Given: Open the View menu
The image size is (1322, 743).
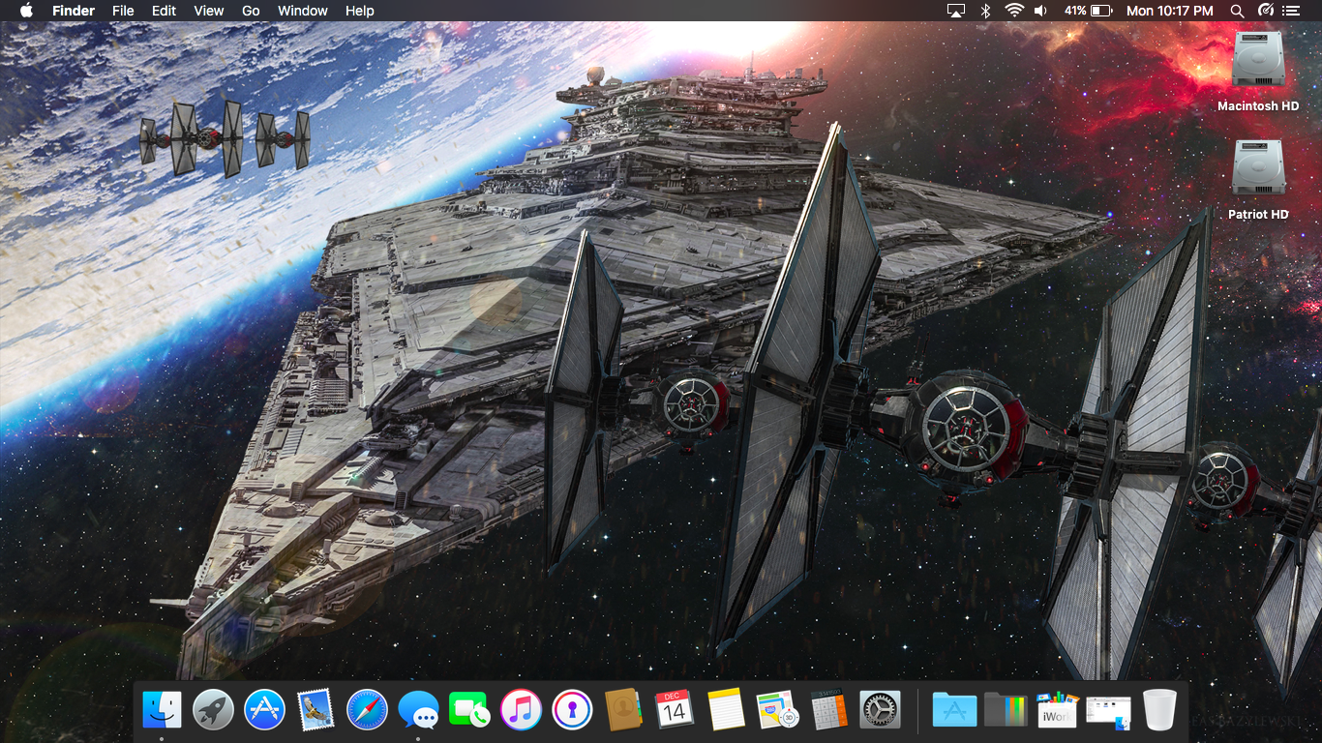Looking at the screenshot, I should coord(209,11).
